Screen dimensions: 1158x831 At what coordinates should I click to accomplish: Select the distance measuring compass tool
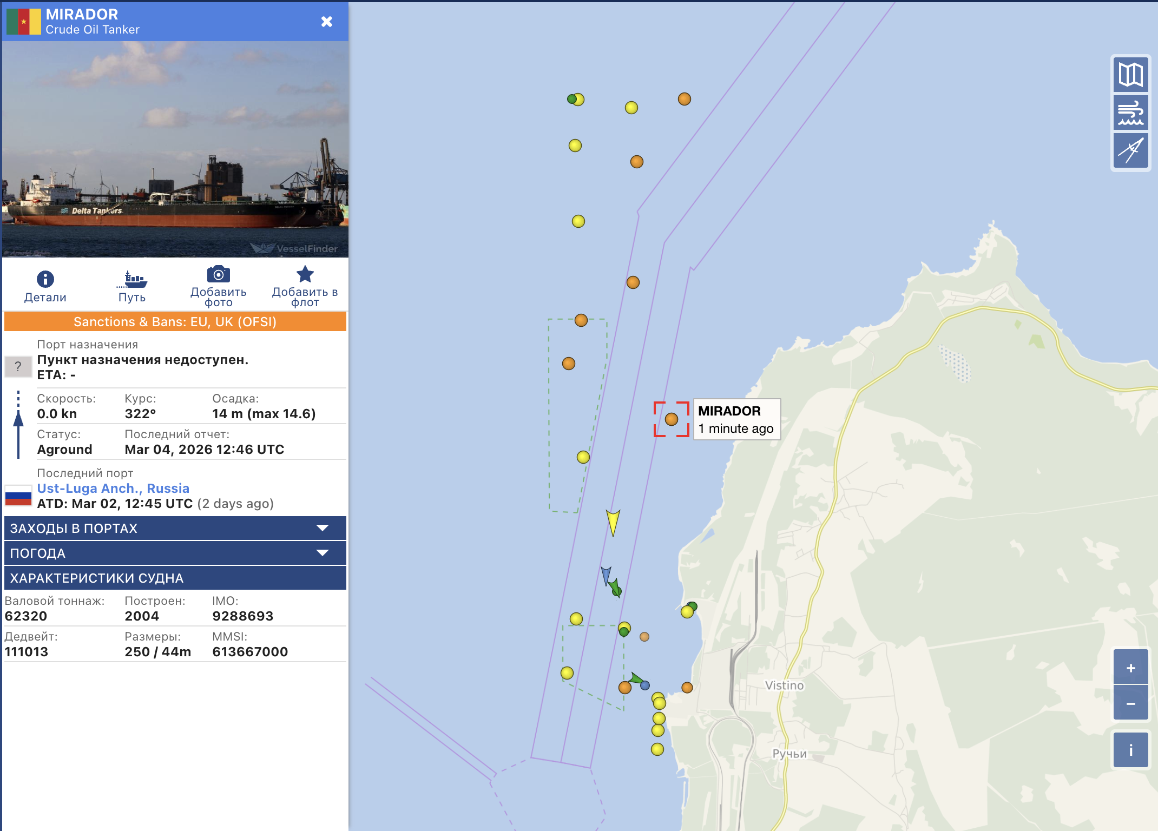coord(1130,150)
